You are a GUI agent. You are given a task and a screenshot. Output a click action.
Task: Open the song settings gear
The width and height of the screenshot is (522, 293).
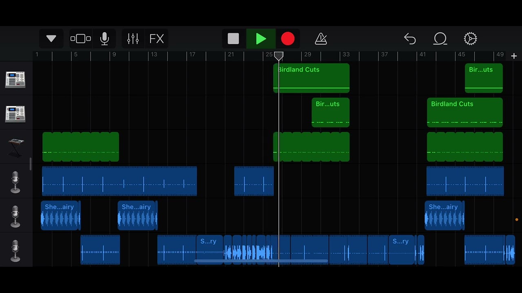[470, 39]
